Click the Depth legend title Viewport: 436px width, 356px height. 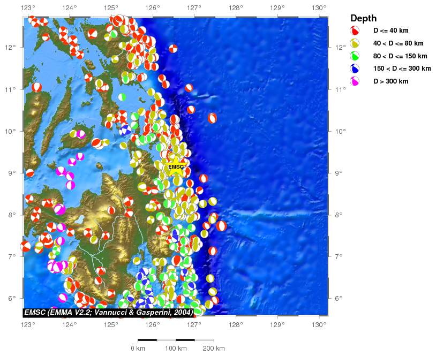point(363,18)
